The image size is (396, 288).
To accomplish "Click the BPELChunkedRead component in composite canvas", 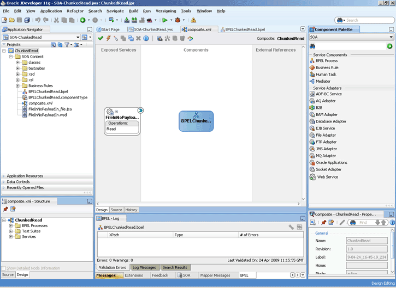I will coord(196,120).
